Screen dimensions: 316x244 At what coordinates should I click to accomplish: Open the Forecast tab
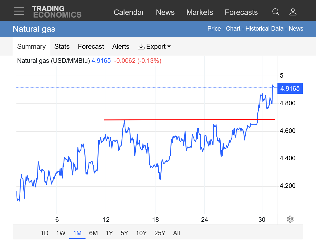click(91, 47)
